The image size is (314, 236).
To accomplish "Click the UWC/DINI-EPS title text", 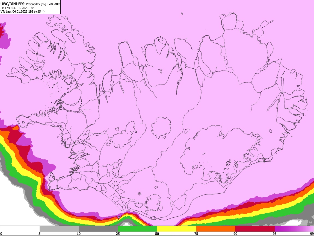I will [x=12, y=4].
